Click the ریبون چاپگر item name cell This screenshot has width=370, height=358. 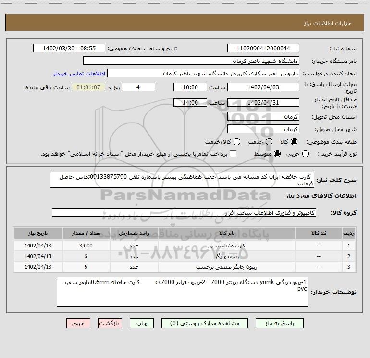pyautogui.click(x=226, y=256)
